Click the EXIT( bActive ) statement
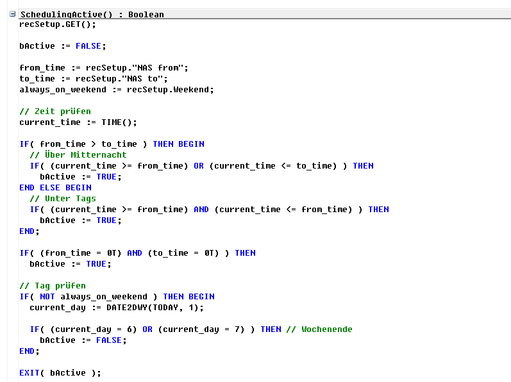Viewport: 511px width, 382px height. pyautogui.click(x=60, y=373)
